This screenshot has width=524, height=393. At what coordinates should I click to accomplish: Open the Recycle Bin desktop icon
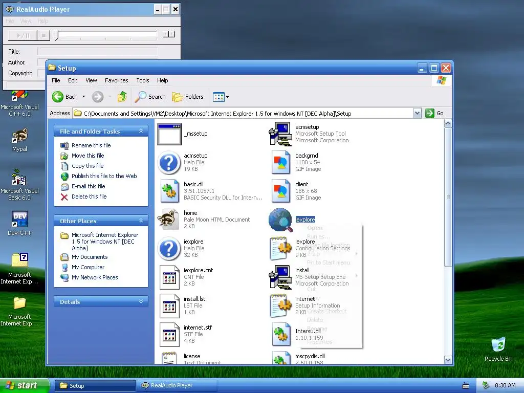498,349
